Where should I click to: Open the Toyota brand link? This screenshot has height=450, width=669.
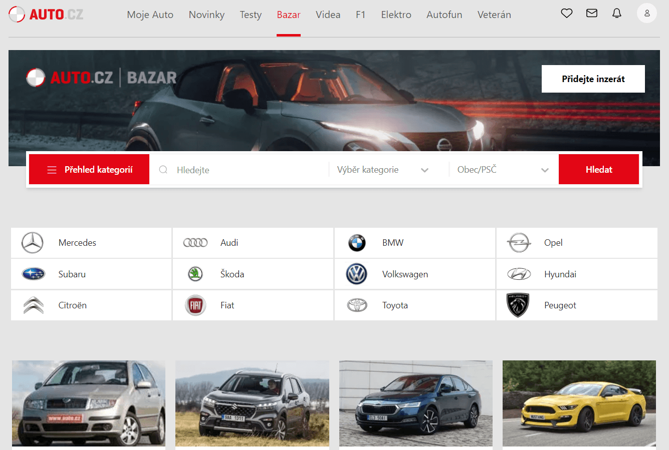pos(415,305)
